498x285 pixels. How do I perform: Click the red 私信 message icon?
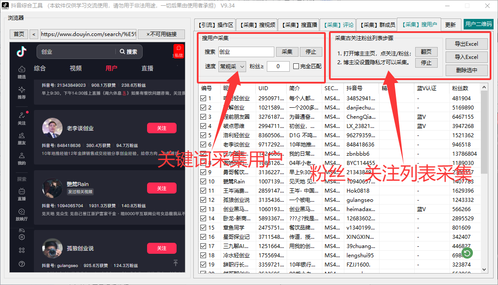point(178,51)
